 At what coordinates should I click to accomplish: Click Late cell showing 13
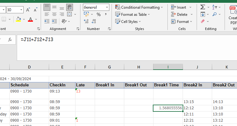point(85,93)
